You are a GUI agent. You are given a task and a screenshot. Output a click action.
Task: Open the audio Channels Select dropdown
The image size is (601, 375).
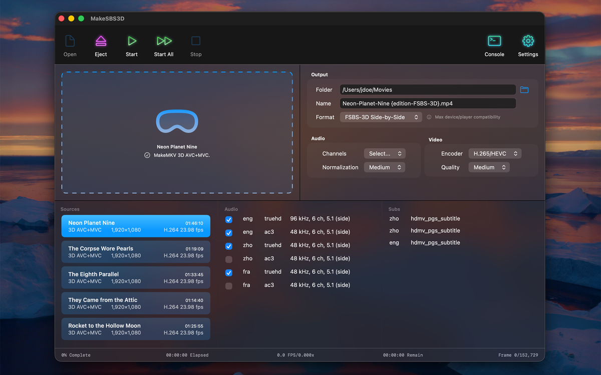(x=385, y=153)
